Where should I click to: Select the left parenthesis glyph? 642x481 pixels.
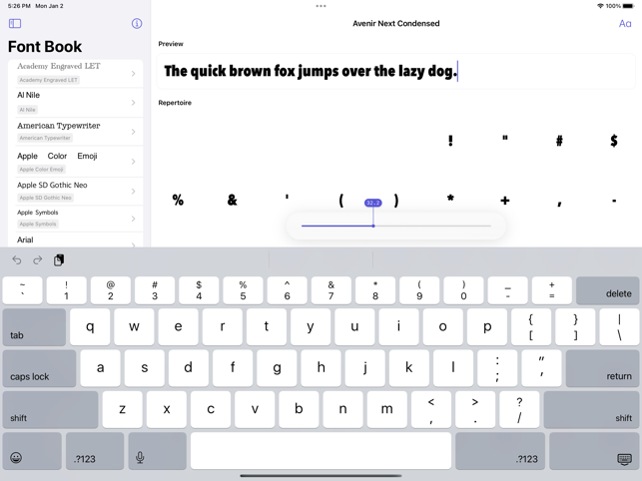pos(341,201)
